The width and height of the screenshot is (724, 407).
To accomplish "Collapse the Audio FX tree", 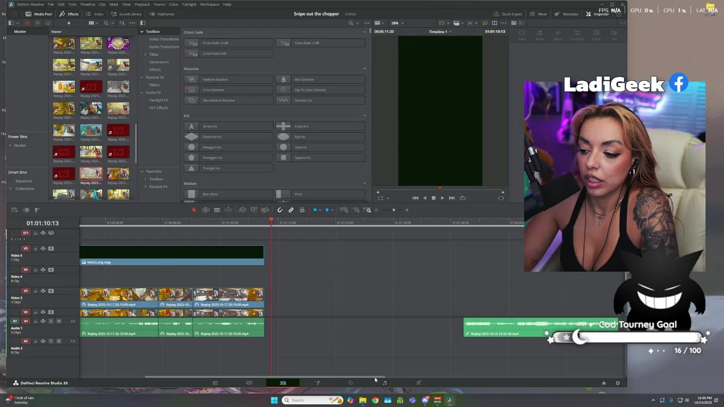I will click(x=142, y=92).
